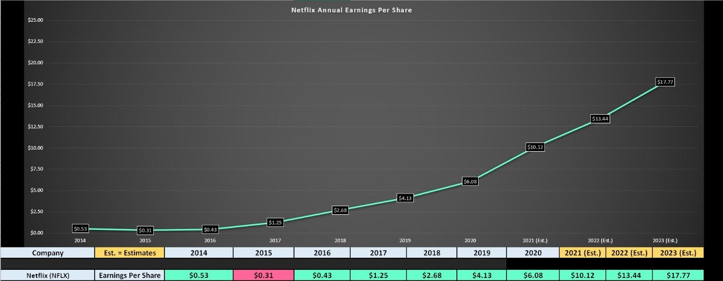Screen dimensions: 723x281
Task: Click the $17.50 y-axis label
Action: (x=35, y=84)
